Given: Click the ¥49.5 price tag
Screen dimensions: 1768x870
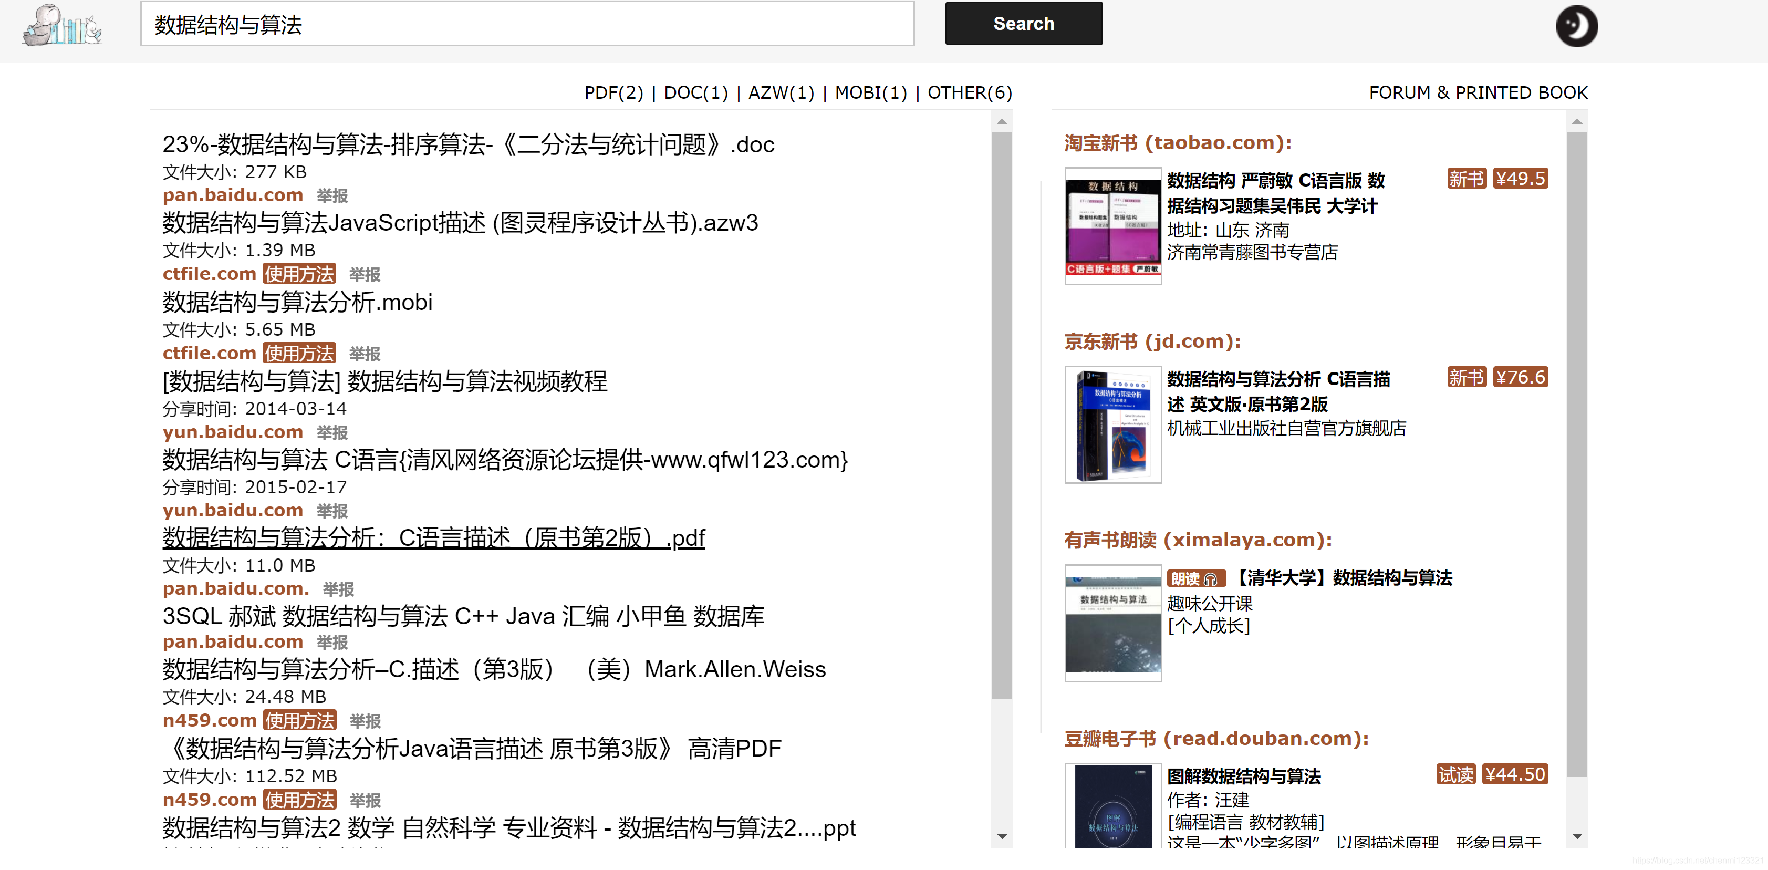Looking at the screenshot, I should click(1520, 179).
